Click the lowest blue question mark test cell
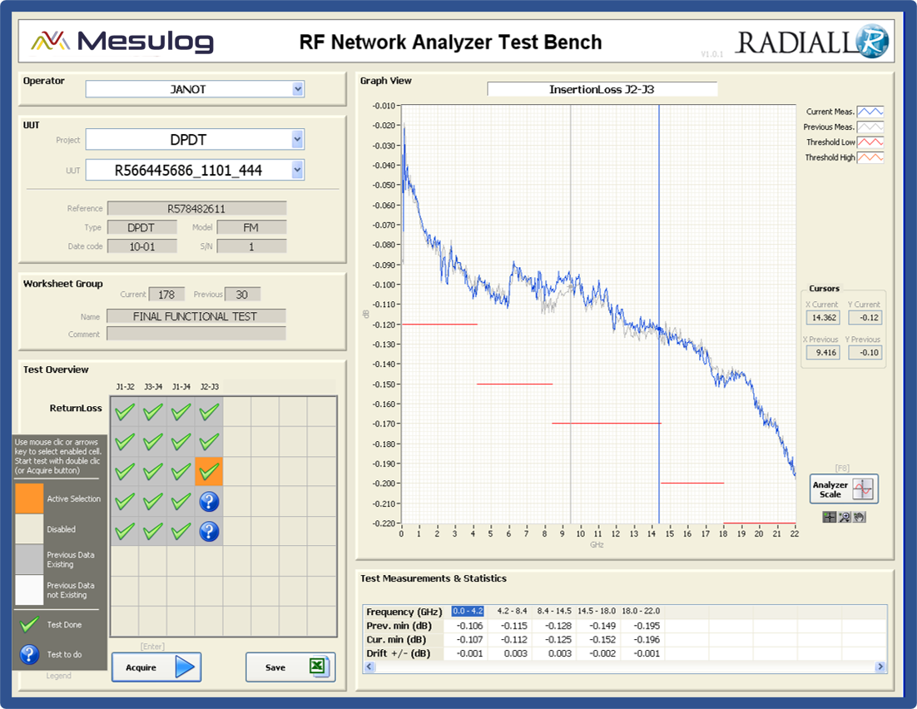Screen dimensions: 917x709 point(209,531)
